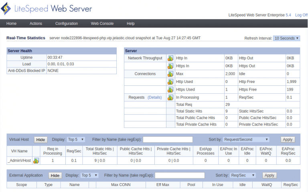Click the Anti-DDoS Blocked IP NONE value

(x=53, y=71)
